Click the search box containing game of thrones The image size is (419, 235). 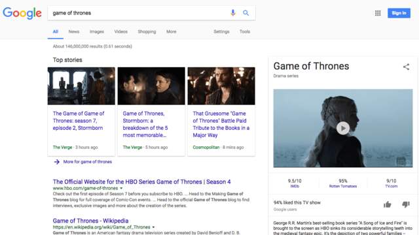[x=139, y=13]
